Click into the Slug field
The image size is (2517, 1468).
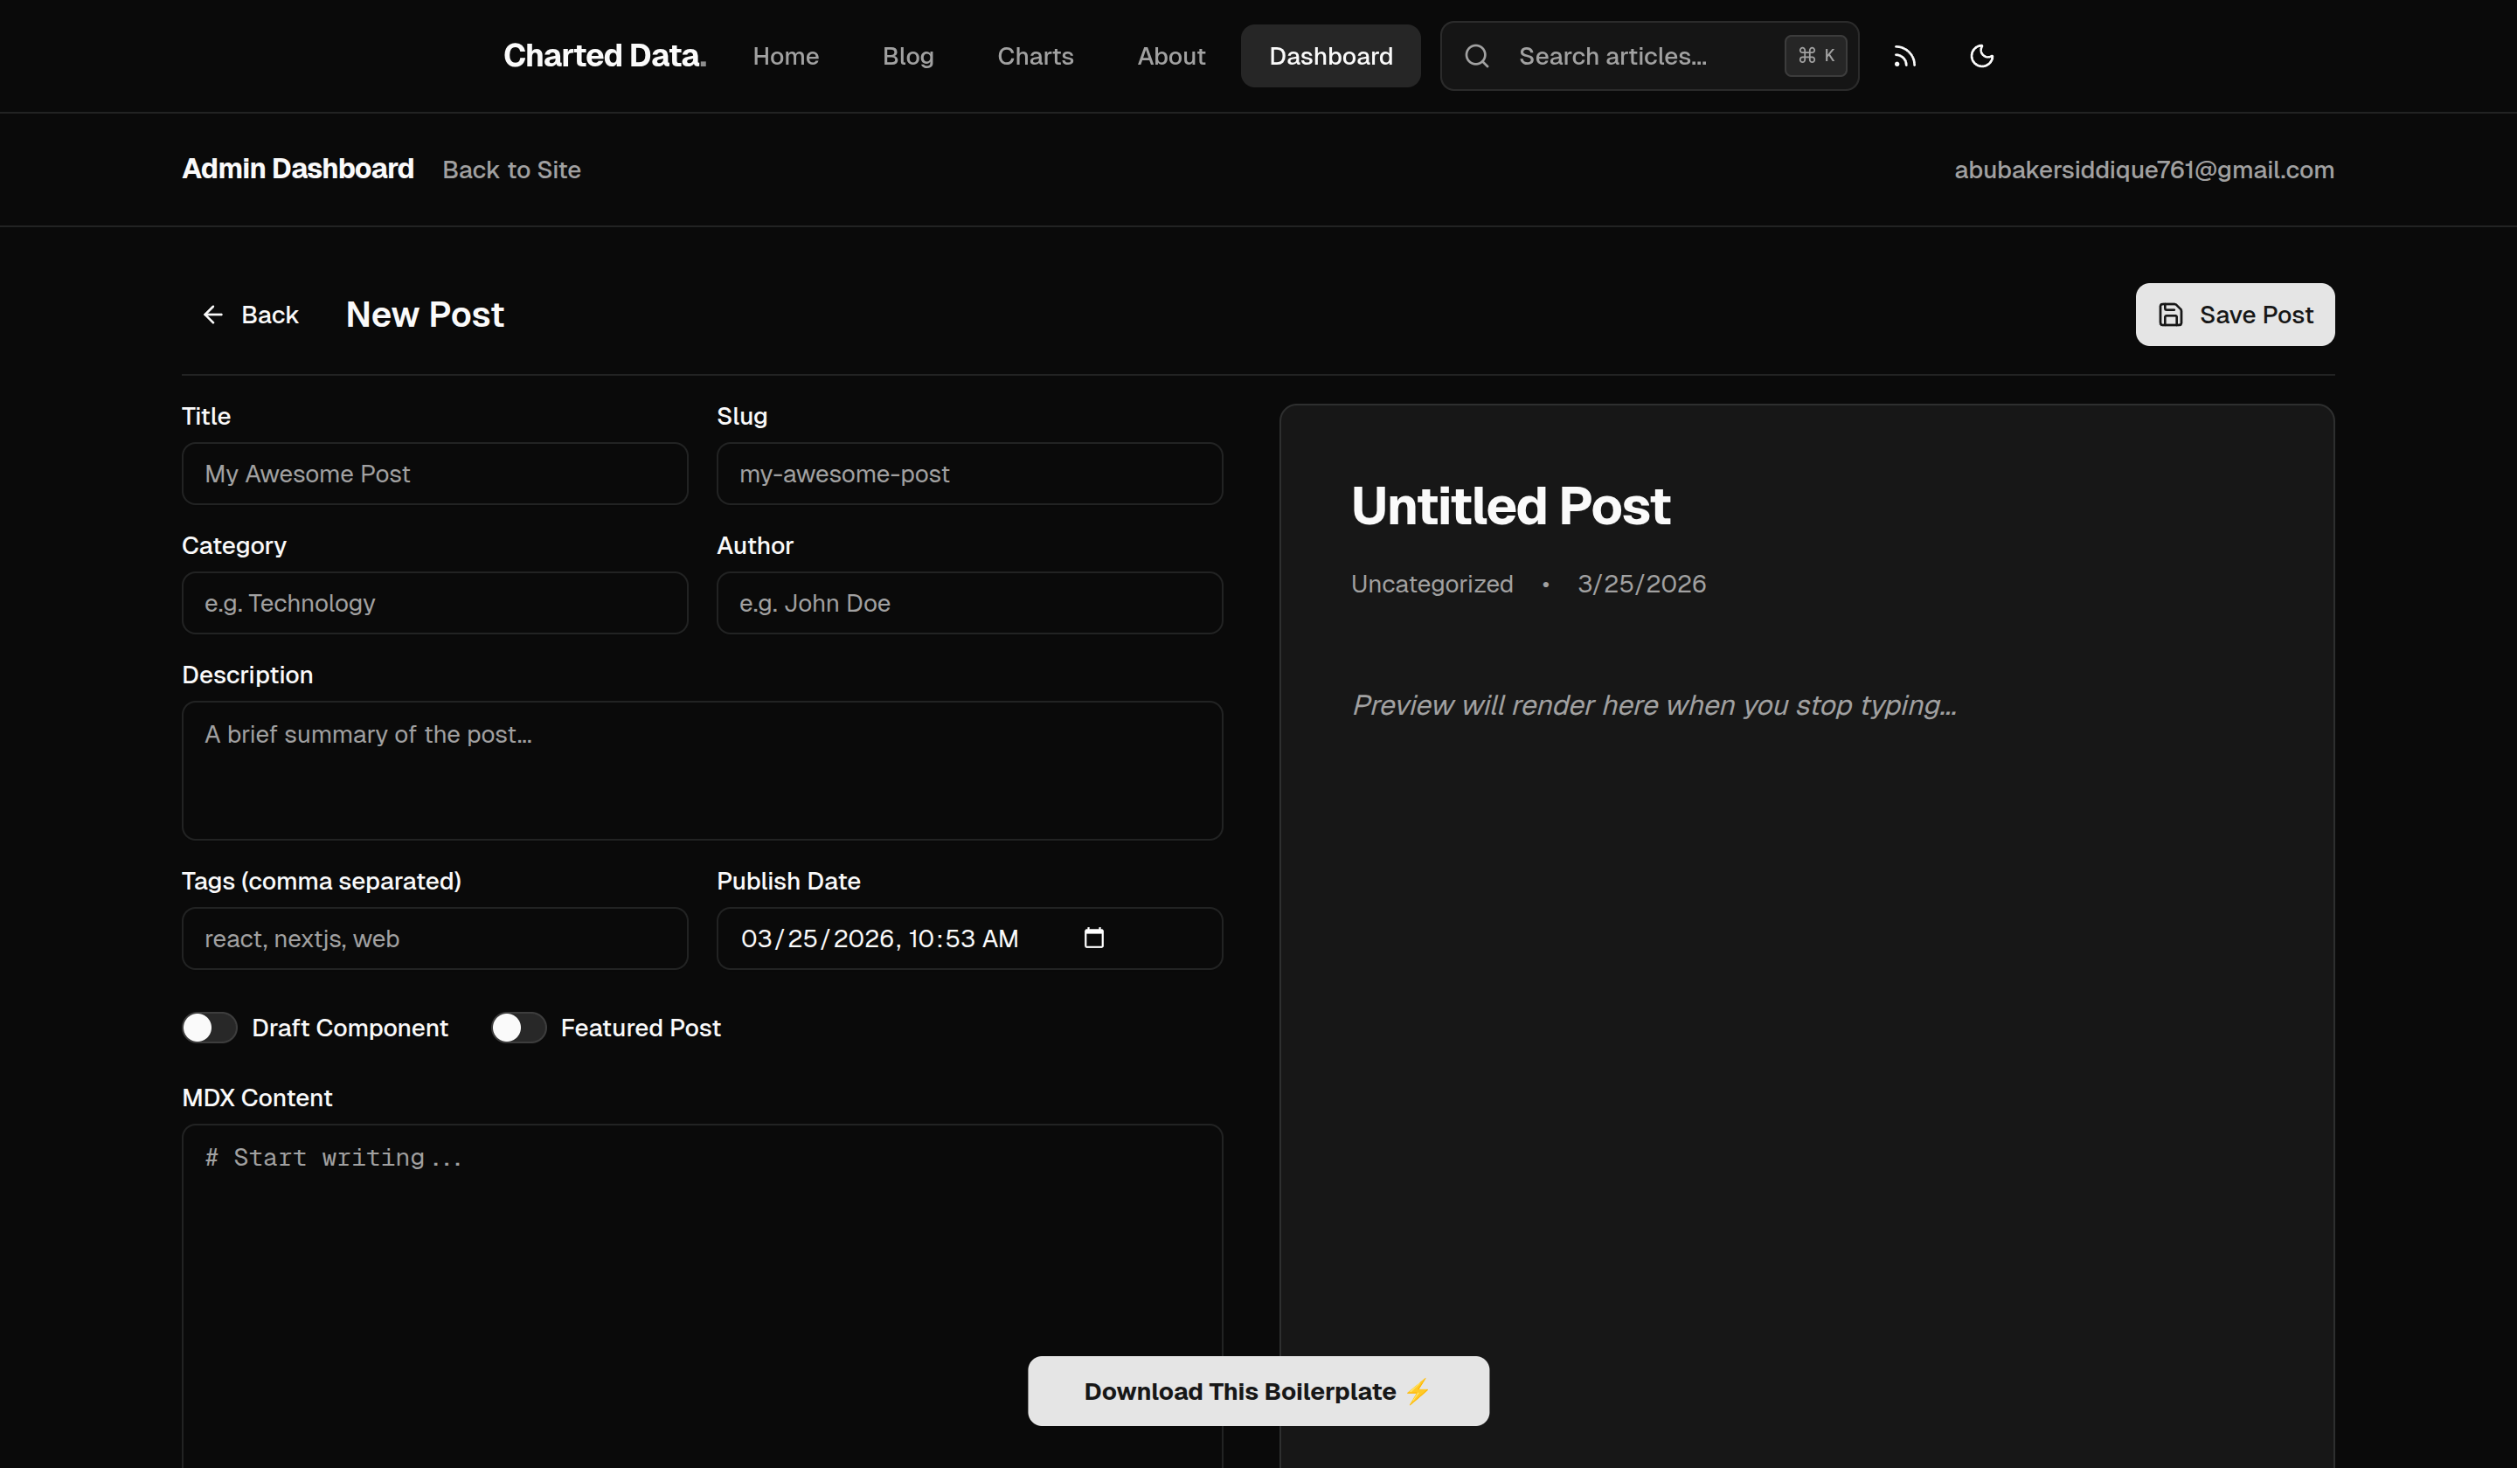969,474
